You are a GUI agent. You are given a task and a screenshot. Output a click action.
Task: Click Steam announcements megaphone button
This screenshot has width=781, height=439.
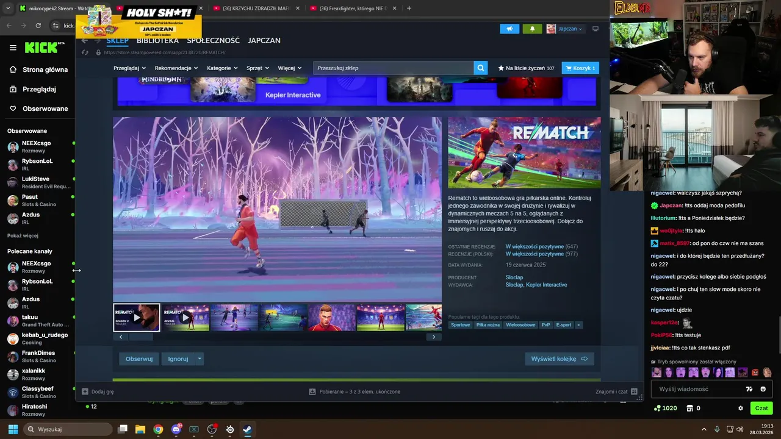[x=509, y=29]
